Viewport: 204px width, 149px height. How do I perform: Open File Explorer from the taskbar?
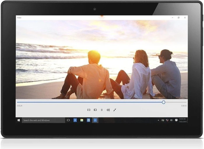(x=82, y=120)
